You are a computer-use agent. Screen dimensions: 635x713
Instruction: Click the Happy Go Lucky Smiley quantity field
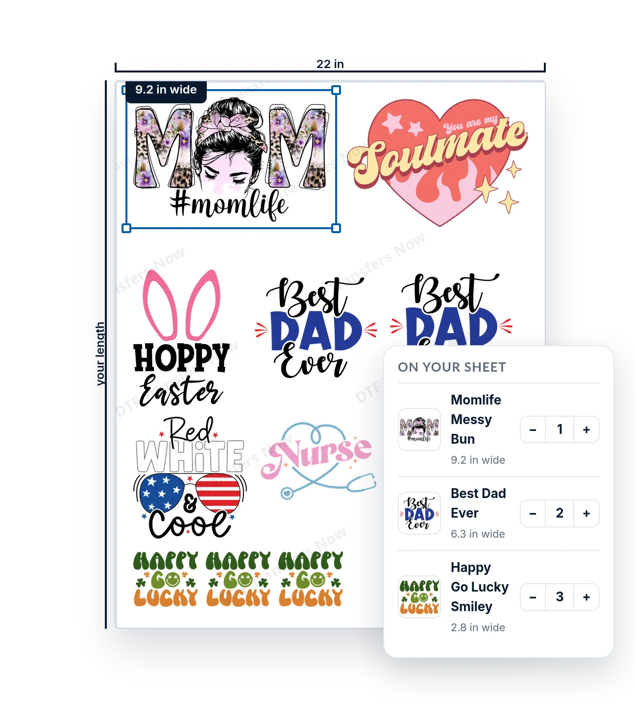560,597
